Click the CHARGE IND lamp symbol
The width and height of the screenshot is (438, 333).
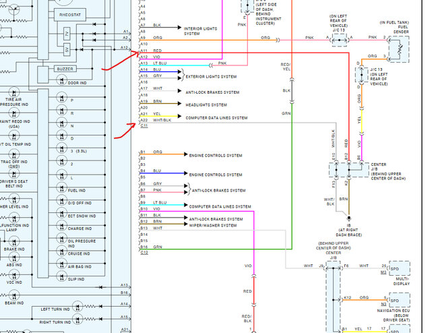61,226
